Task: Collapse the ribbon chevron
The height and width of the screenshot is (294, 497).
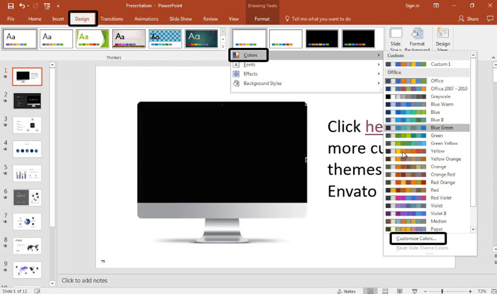Action: [493, 57]
